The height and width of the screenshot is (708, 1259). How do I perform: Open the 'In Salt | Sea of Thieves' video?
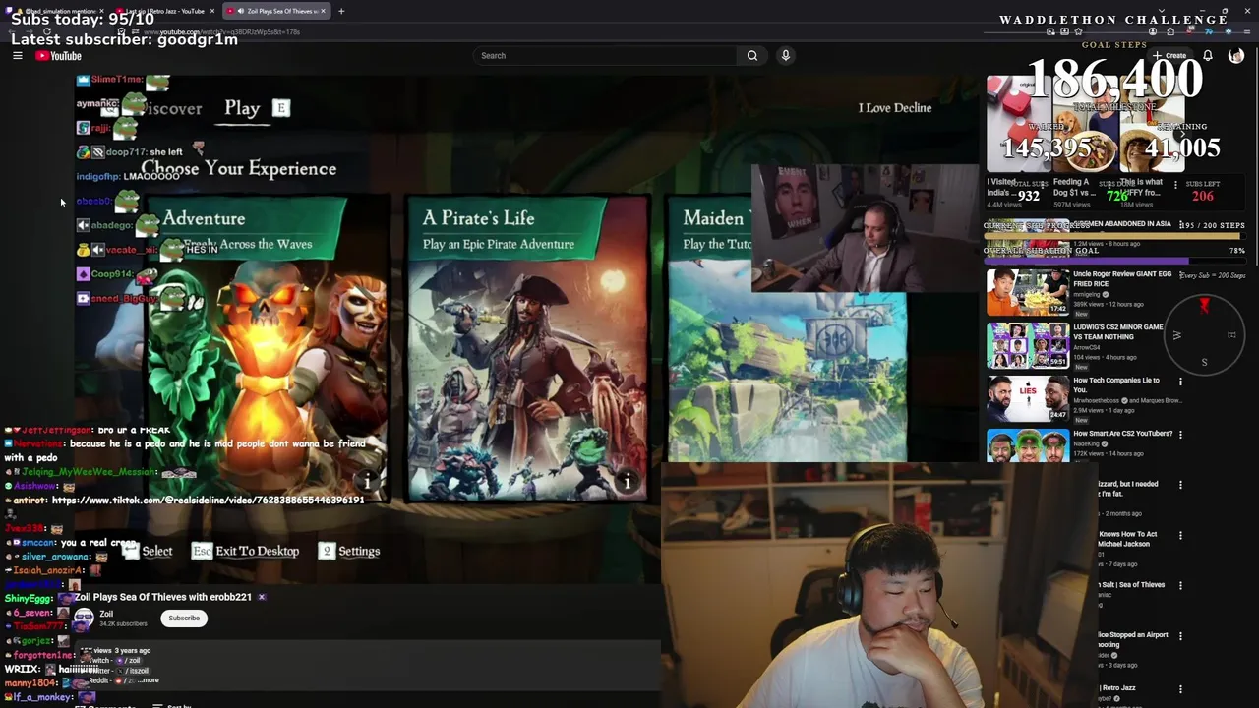coord(1132,585)
